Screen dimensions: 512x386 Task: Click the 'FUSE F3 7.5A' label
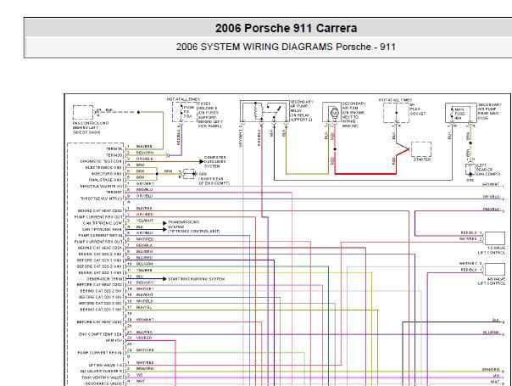tap(188, 112)
